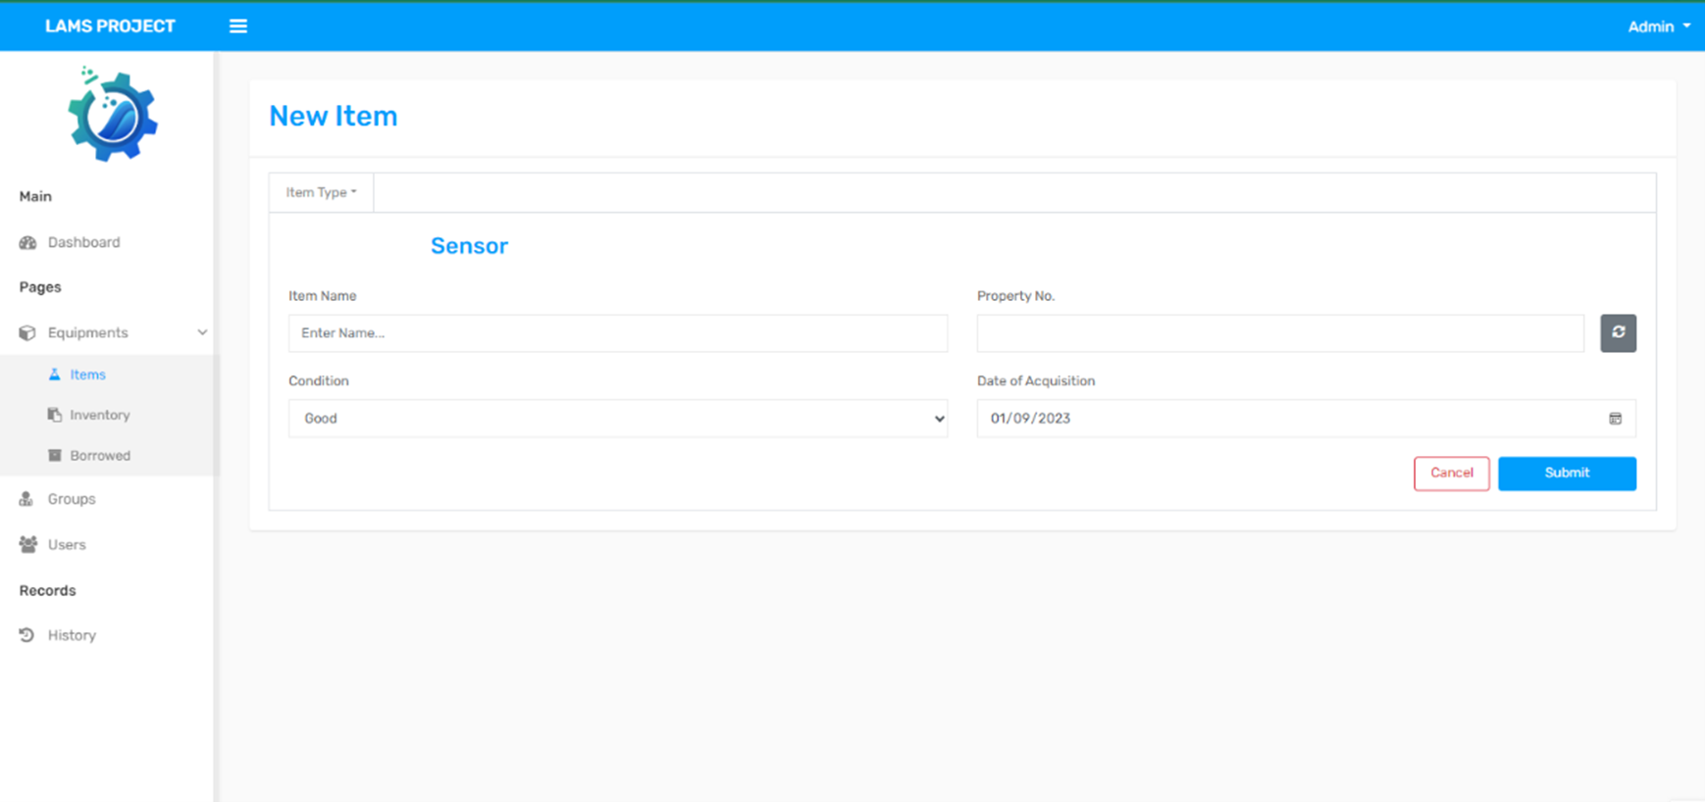The image size is (1705, 802).
Task: Open the Condition select box
Action: pos(618,419)
